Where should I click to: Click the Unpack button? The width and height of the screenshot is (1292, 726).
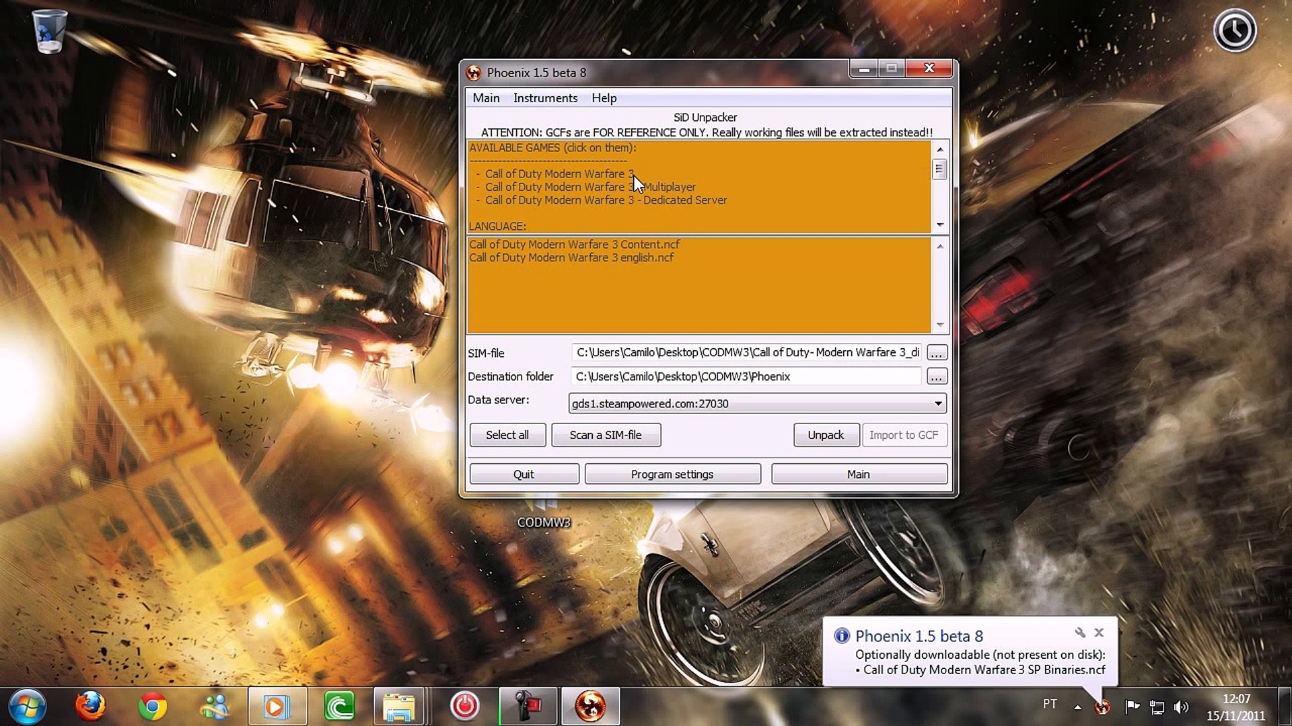click(826, 435)
